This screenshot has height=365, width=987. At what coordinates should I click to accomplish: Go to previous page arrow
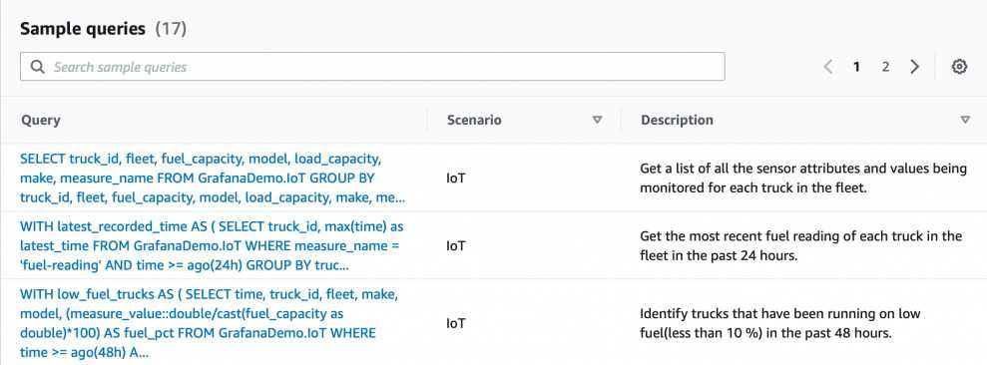(828, 67)
